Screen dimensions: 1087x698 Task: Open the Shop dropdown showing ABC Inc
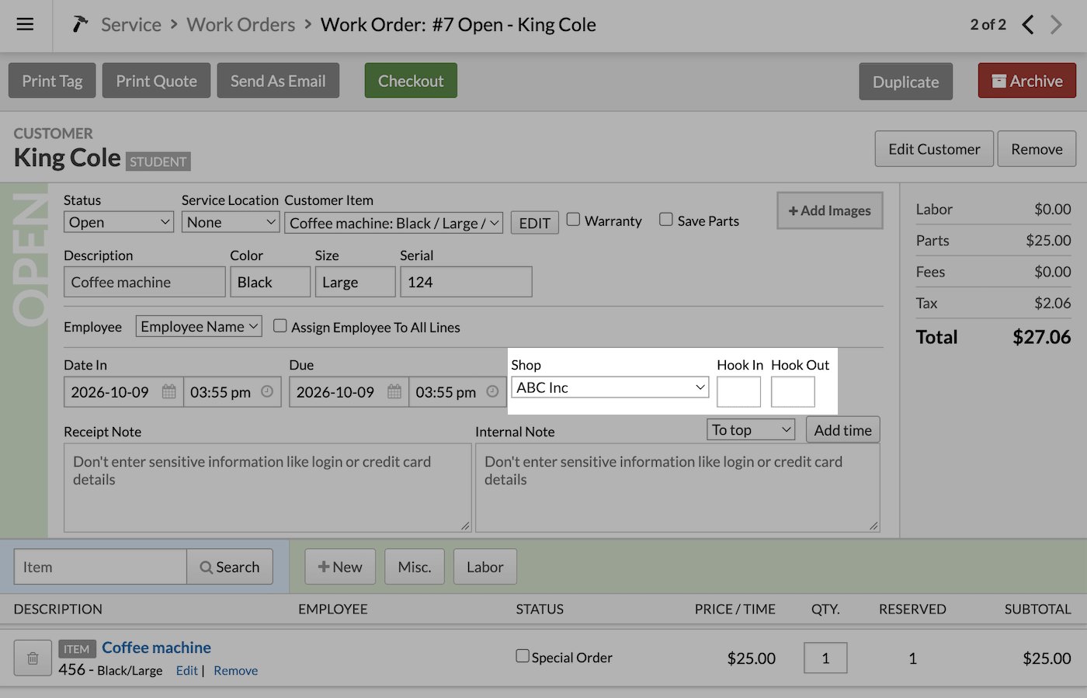610,387
